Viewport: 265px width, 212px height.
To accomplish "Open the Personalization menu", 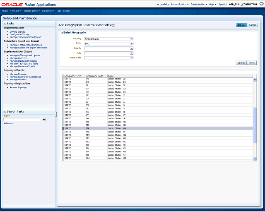I will click(180, 5).
